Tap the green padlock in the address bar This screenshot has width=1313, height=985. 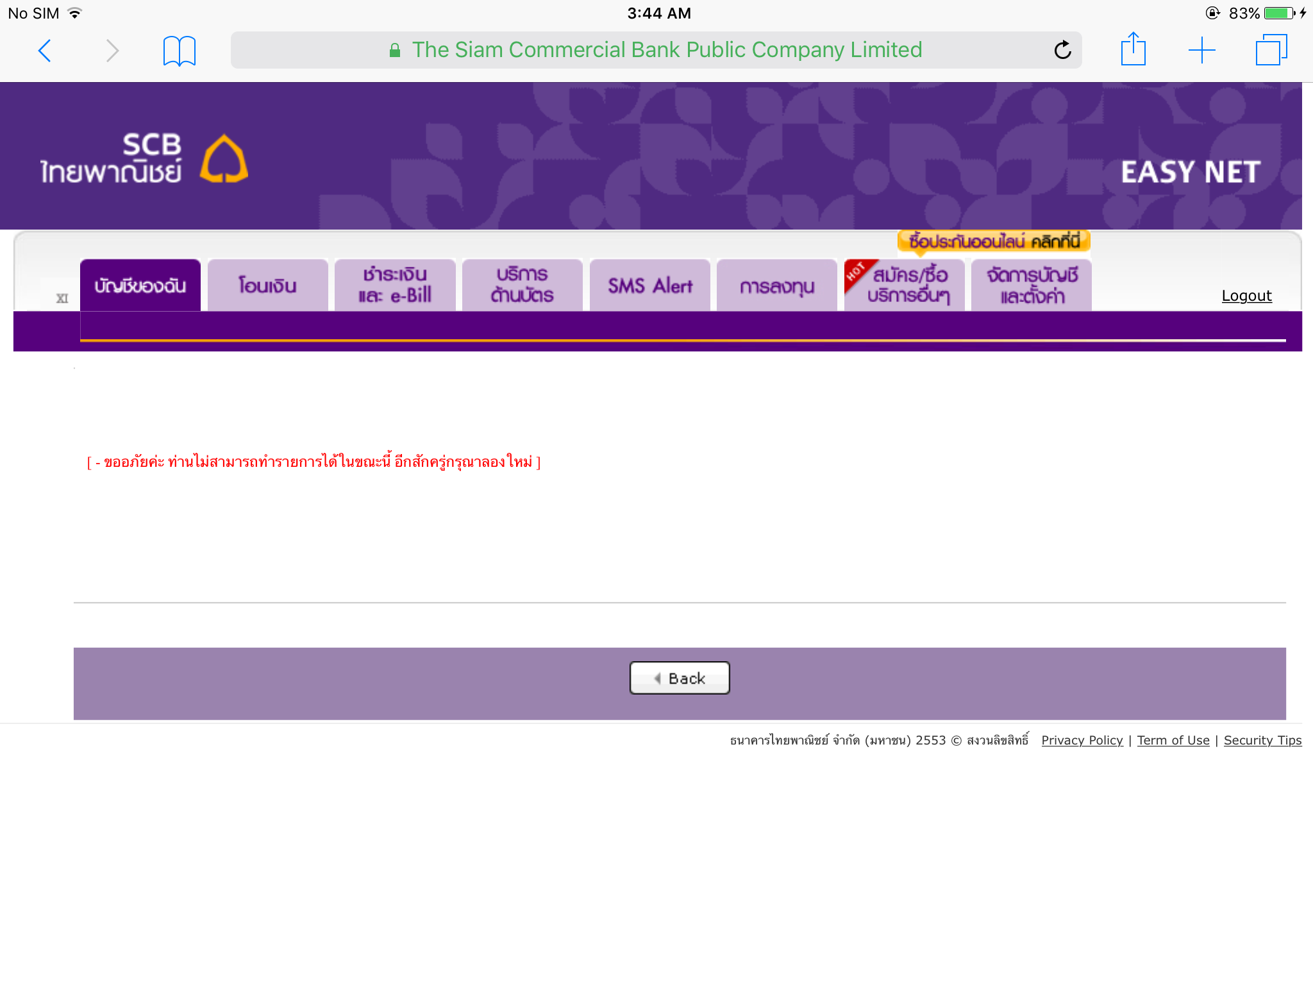click(x=395, y=50)
